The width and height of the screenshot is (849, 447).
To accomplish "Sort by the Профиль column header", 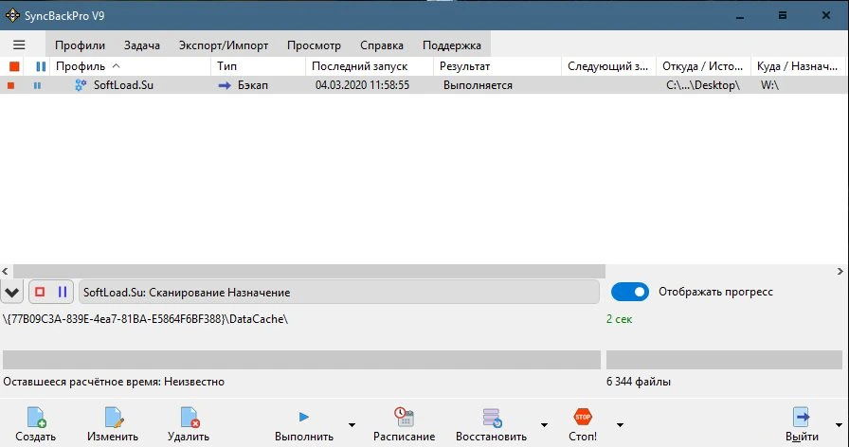I will pyautogui.click(x=130, y=66).
